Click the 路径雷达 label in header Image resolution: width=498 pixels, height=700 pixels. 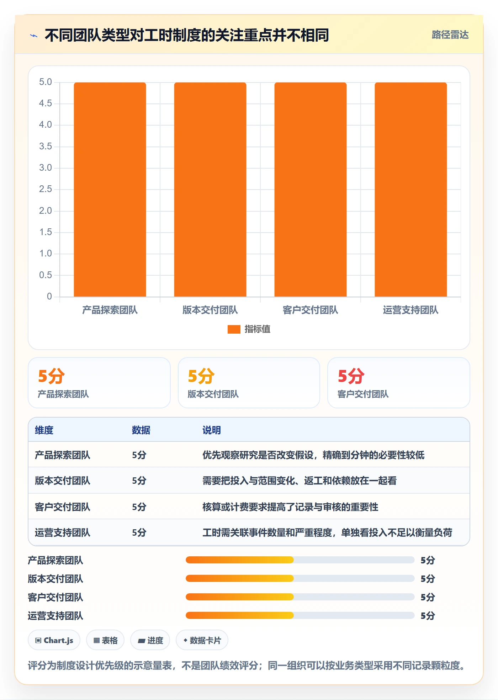tap(450, 35)
